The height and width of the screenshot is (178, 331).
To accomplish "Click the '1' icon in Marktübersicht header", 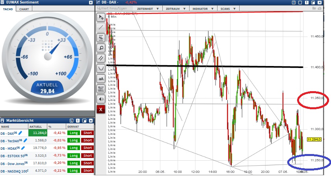I will pyautogui.click(x=78, y=121).
